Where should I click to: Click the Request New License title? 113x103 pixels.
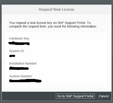[x=56, y=9]
